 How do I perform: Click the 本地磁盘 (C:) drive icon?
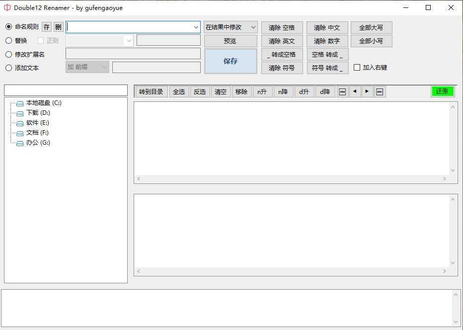[20, 103]
